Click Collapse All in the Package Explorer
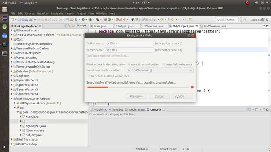 click(66, 26)
